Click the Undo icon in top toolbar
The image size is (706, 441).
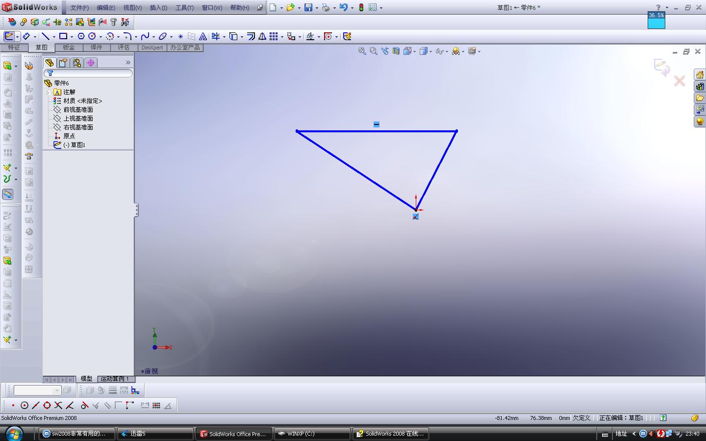343,7
